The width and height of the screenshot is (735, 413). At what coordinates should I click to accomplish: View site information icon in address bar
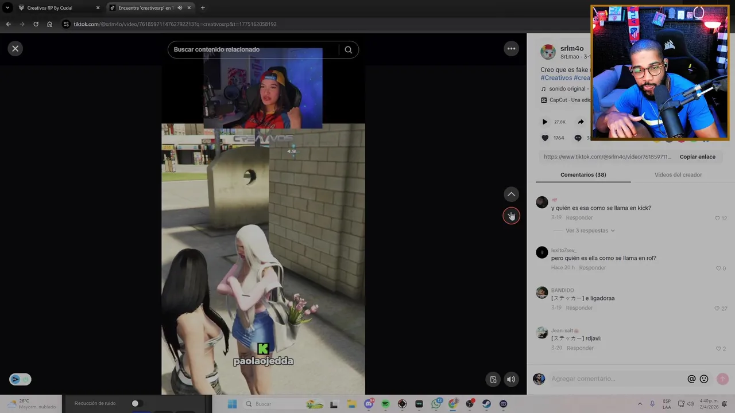tap(66, 24)
